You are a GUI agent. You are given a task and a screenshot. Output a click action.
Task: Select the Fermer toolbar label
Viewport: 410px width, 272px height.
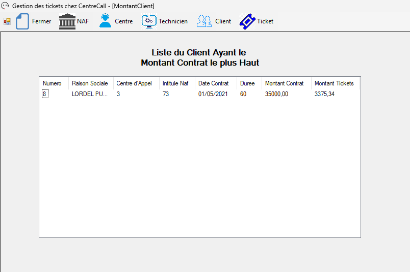41,21
